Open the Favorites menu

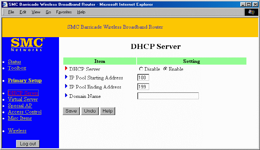pos(64,12)
